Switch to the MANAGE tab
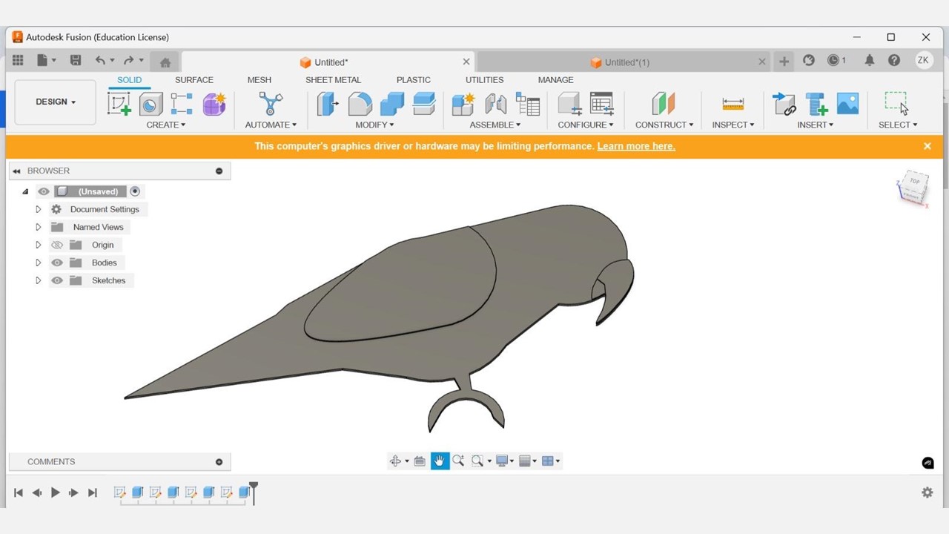949x534 pixels. (556, 80)
